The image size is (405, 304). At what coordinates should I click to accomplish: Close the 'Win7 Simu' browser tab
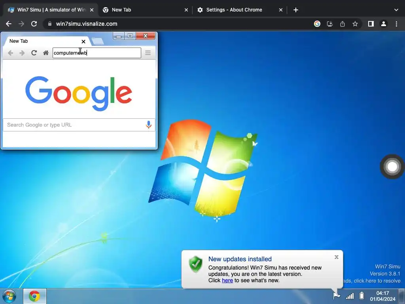92,10
